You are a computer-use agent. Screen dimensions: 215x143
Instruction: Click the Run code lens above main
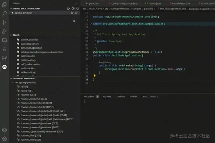100,63
